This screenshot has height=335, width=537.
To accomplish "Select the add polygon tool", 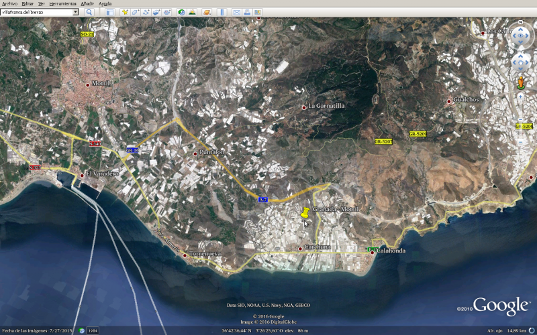I will (136, 12).
